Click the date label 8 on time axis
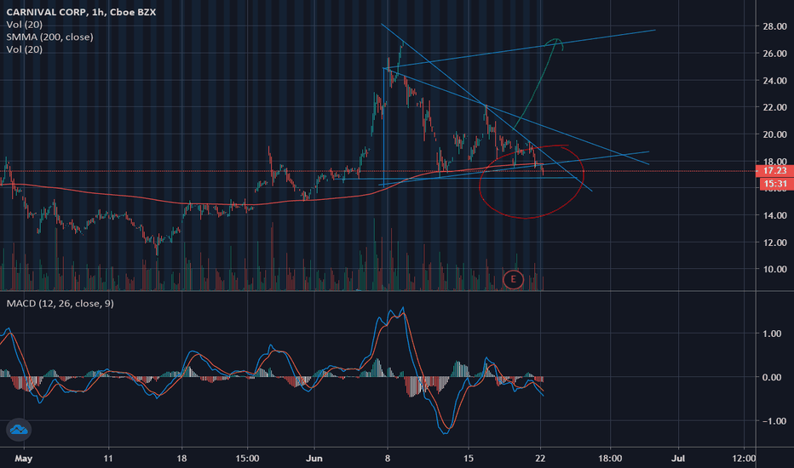Image resolution: width=794 pixels, height=468 pixels. tap(388, 459)
